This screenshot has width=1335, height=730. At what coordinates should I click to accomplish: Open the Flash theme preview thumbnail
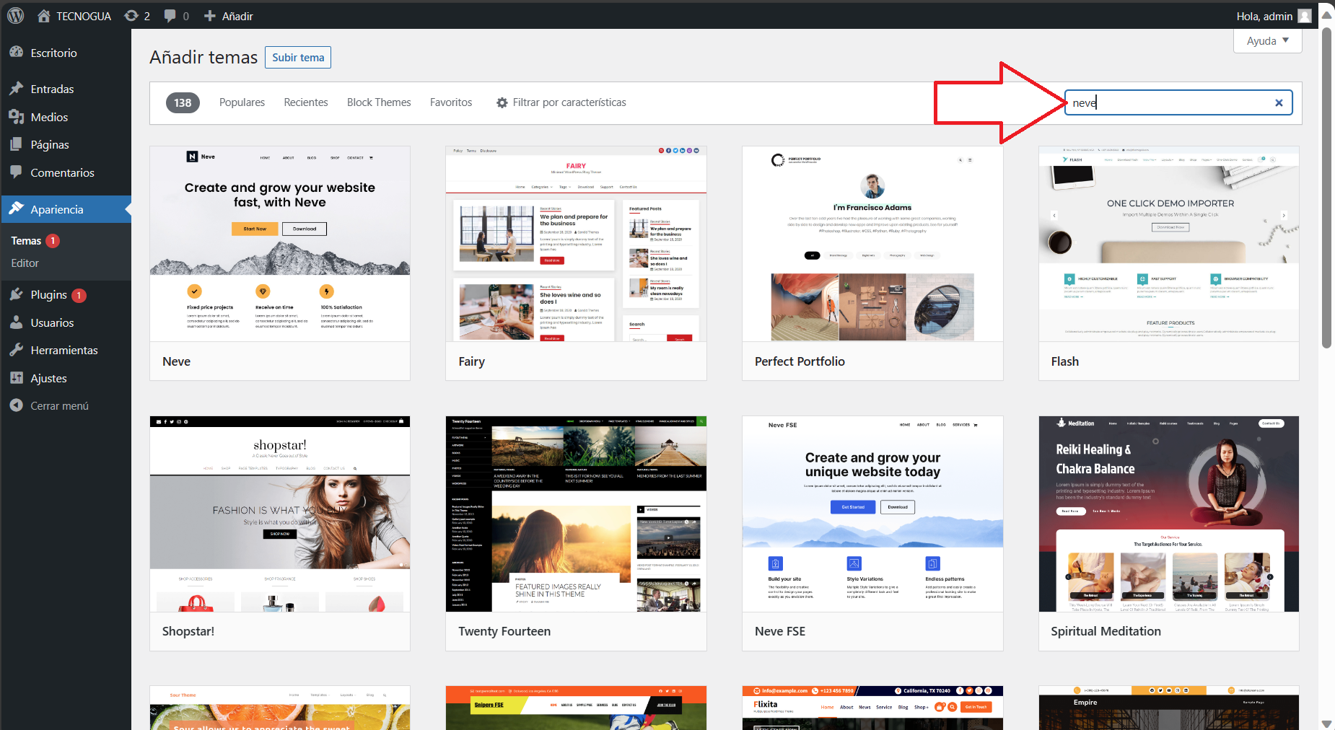tap(1169, 244)
